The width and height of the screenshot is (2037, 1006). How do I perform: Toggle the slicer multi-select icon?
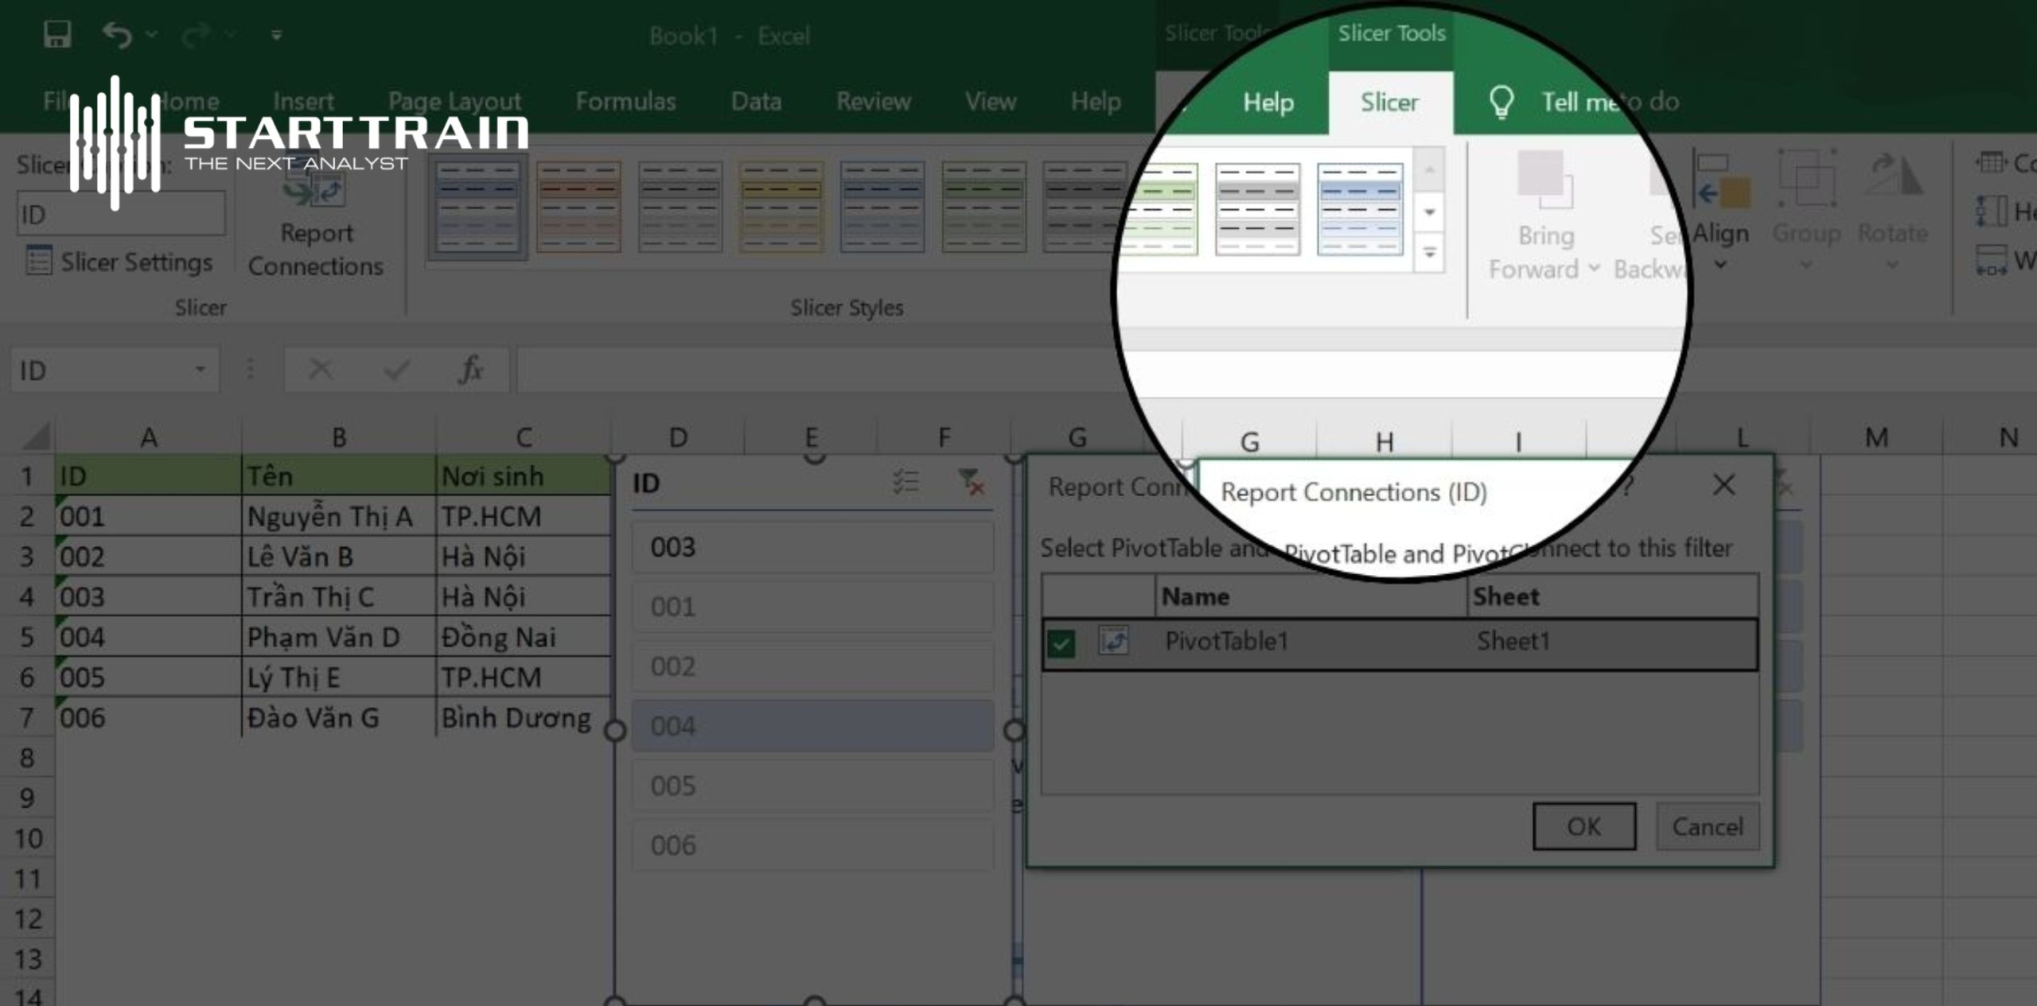click(x=906, y=482)
